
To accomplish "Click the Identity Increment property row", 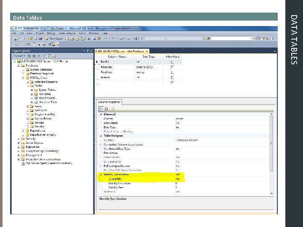I will click(185, 183).
